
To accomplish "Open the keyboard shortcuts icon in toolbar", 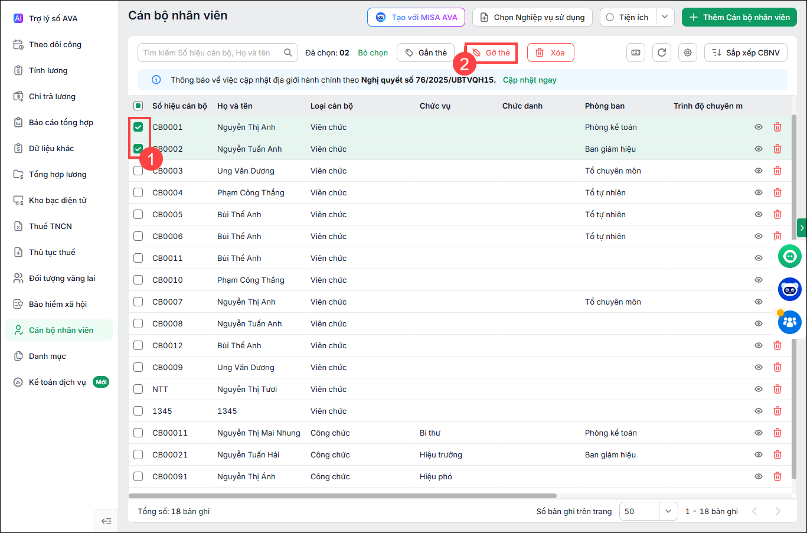I will [636, 53].
